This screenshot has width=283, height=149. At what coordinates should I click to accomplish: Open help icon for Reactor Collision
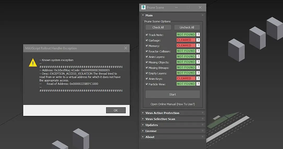click(x=198, y=51)
